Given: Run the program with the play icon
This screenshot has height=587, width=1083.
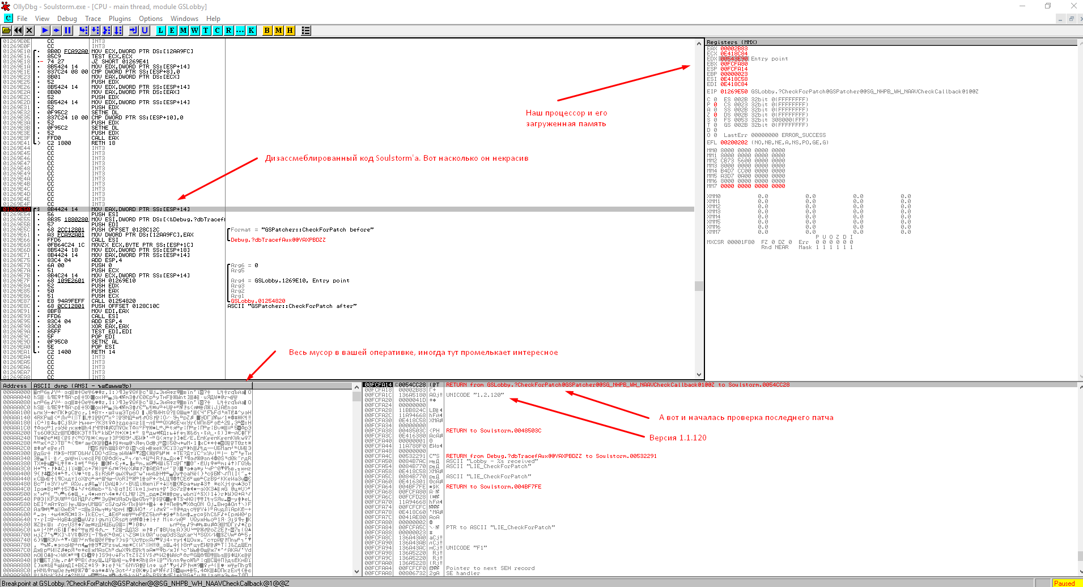Looking at the screenshot, I should pyautogui.click(x=45, y=31).
